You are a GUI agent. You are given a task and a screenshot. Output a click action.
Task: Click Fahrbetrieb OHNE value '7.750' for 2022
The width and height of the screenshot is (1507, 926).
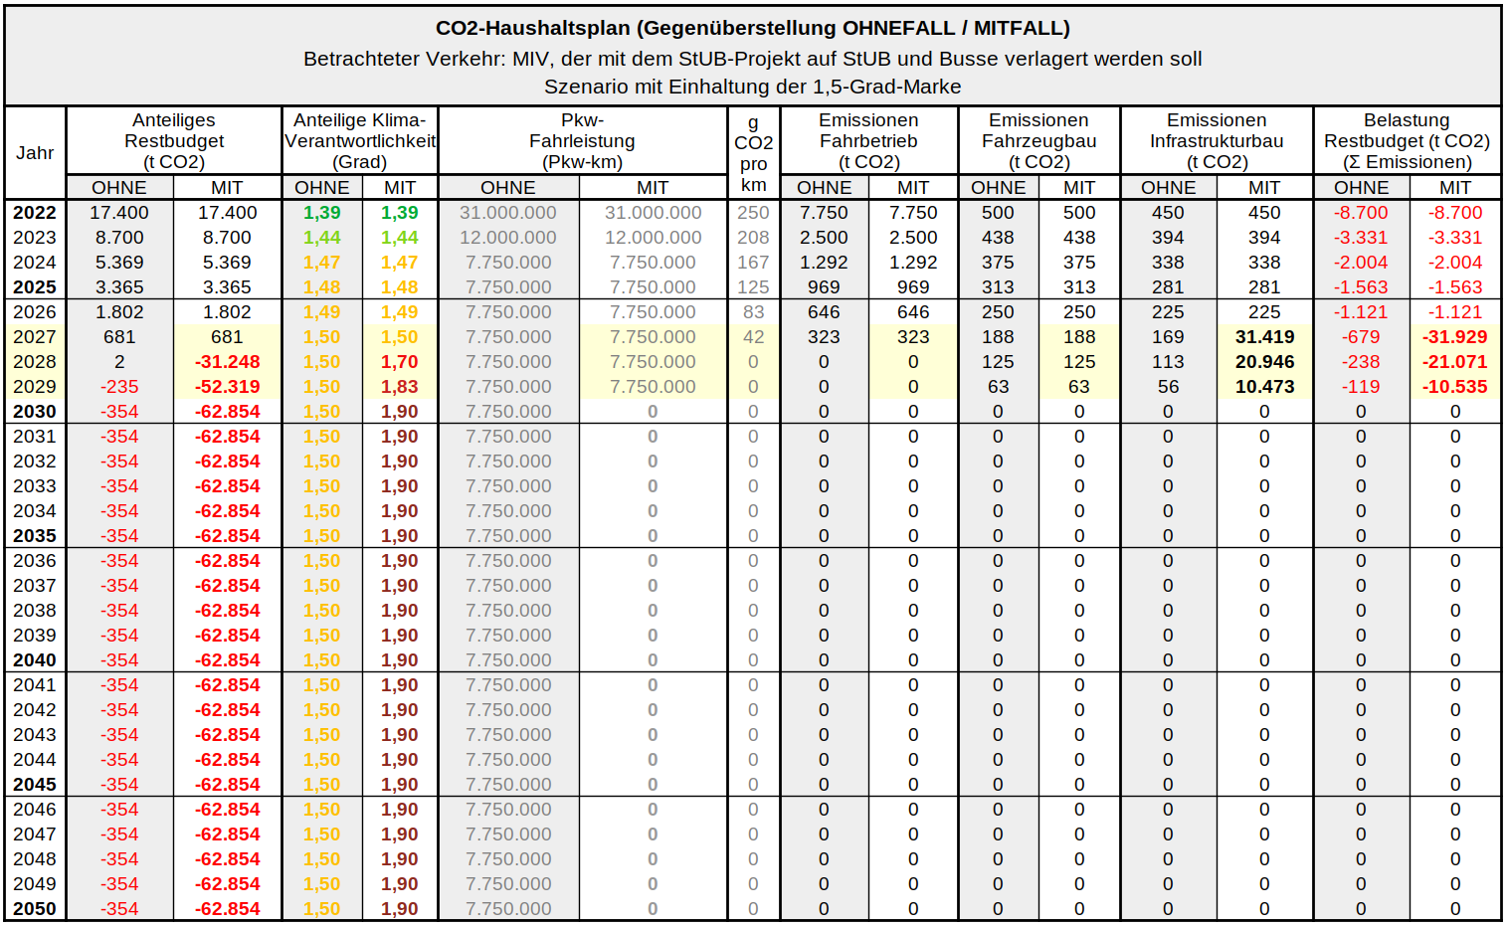click(824, 213)
